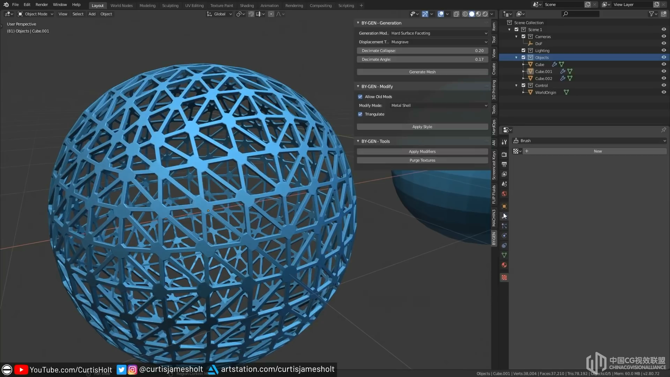Exclude the Objects collection checkbox
The image size is (670, 377).
523,57
